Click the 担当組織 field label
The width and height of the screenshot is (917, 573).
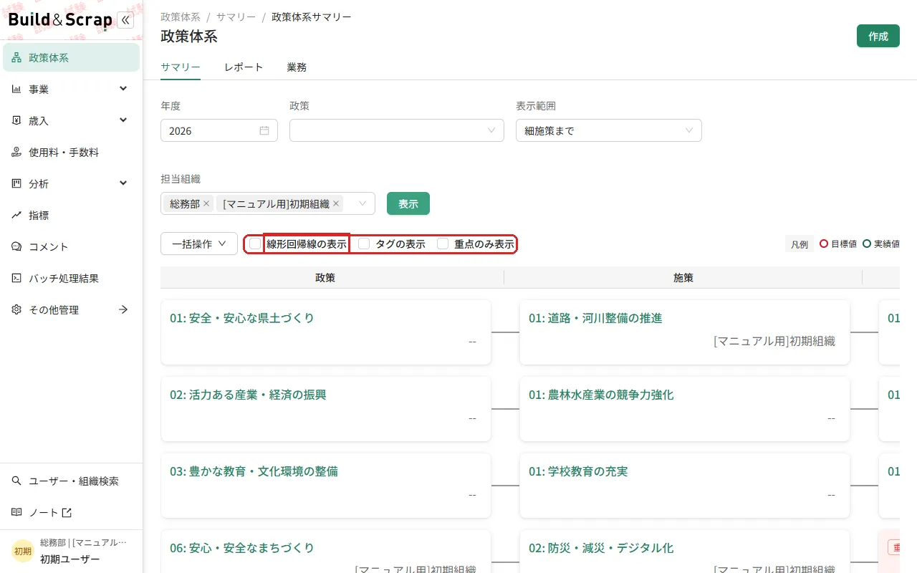[x=181, y=179]
